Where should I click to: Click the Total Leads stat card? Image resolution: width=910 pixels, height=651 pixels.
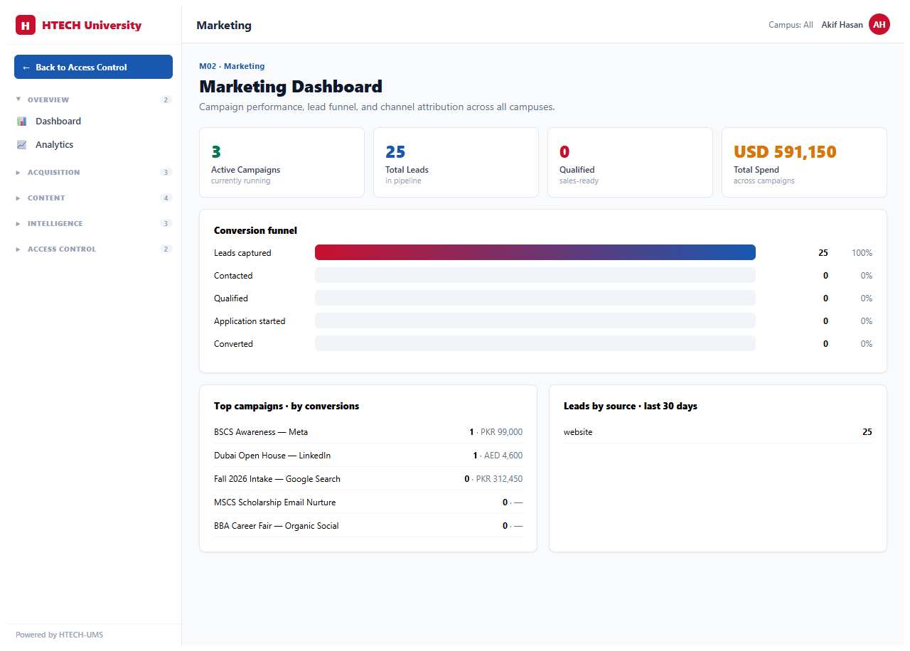click(456, 163)
